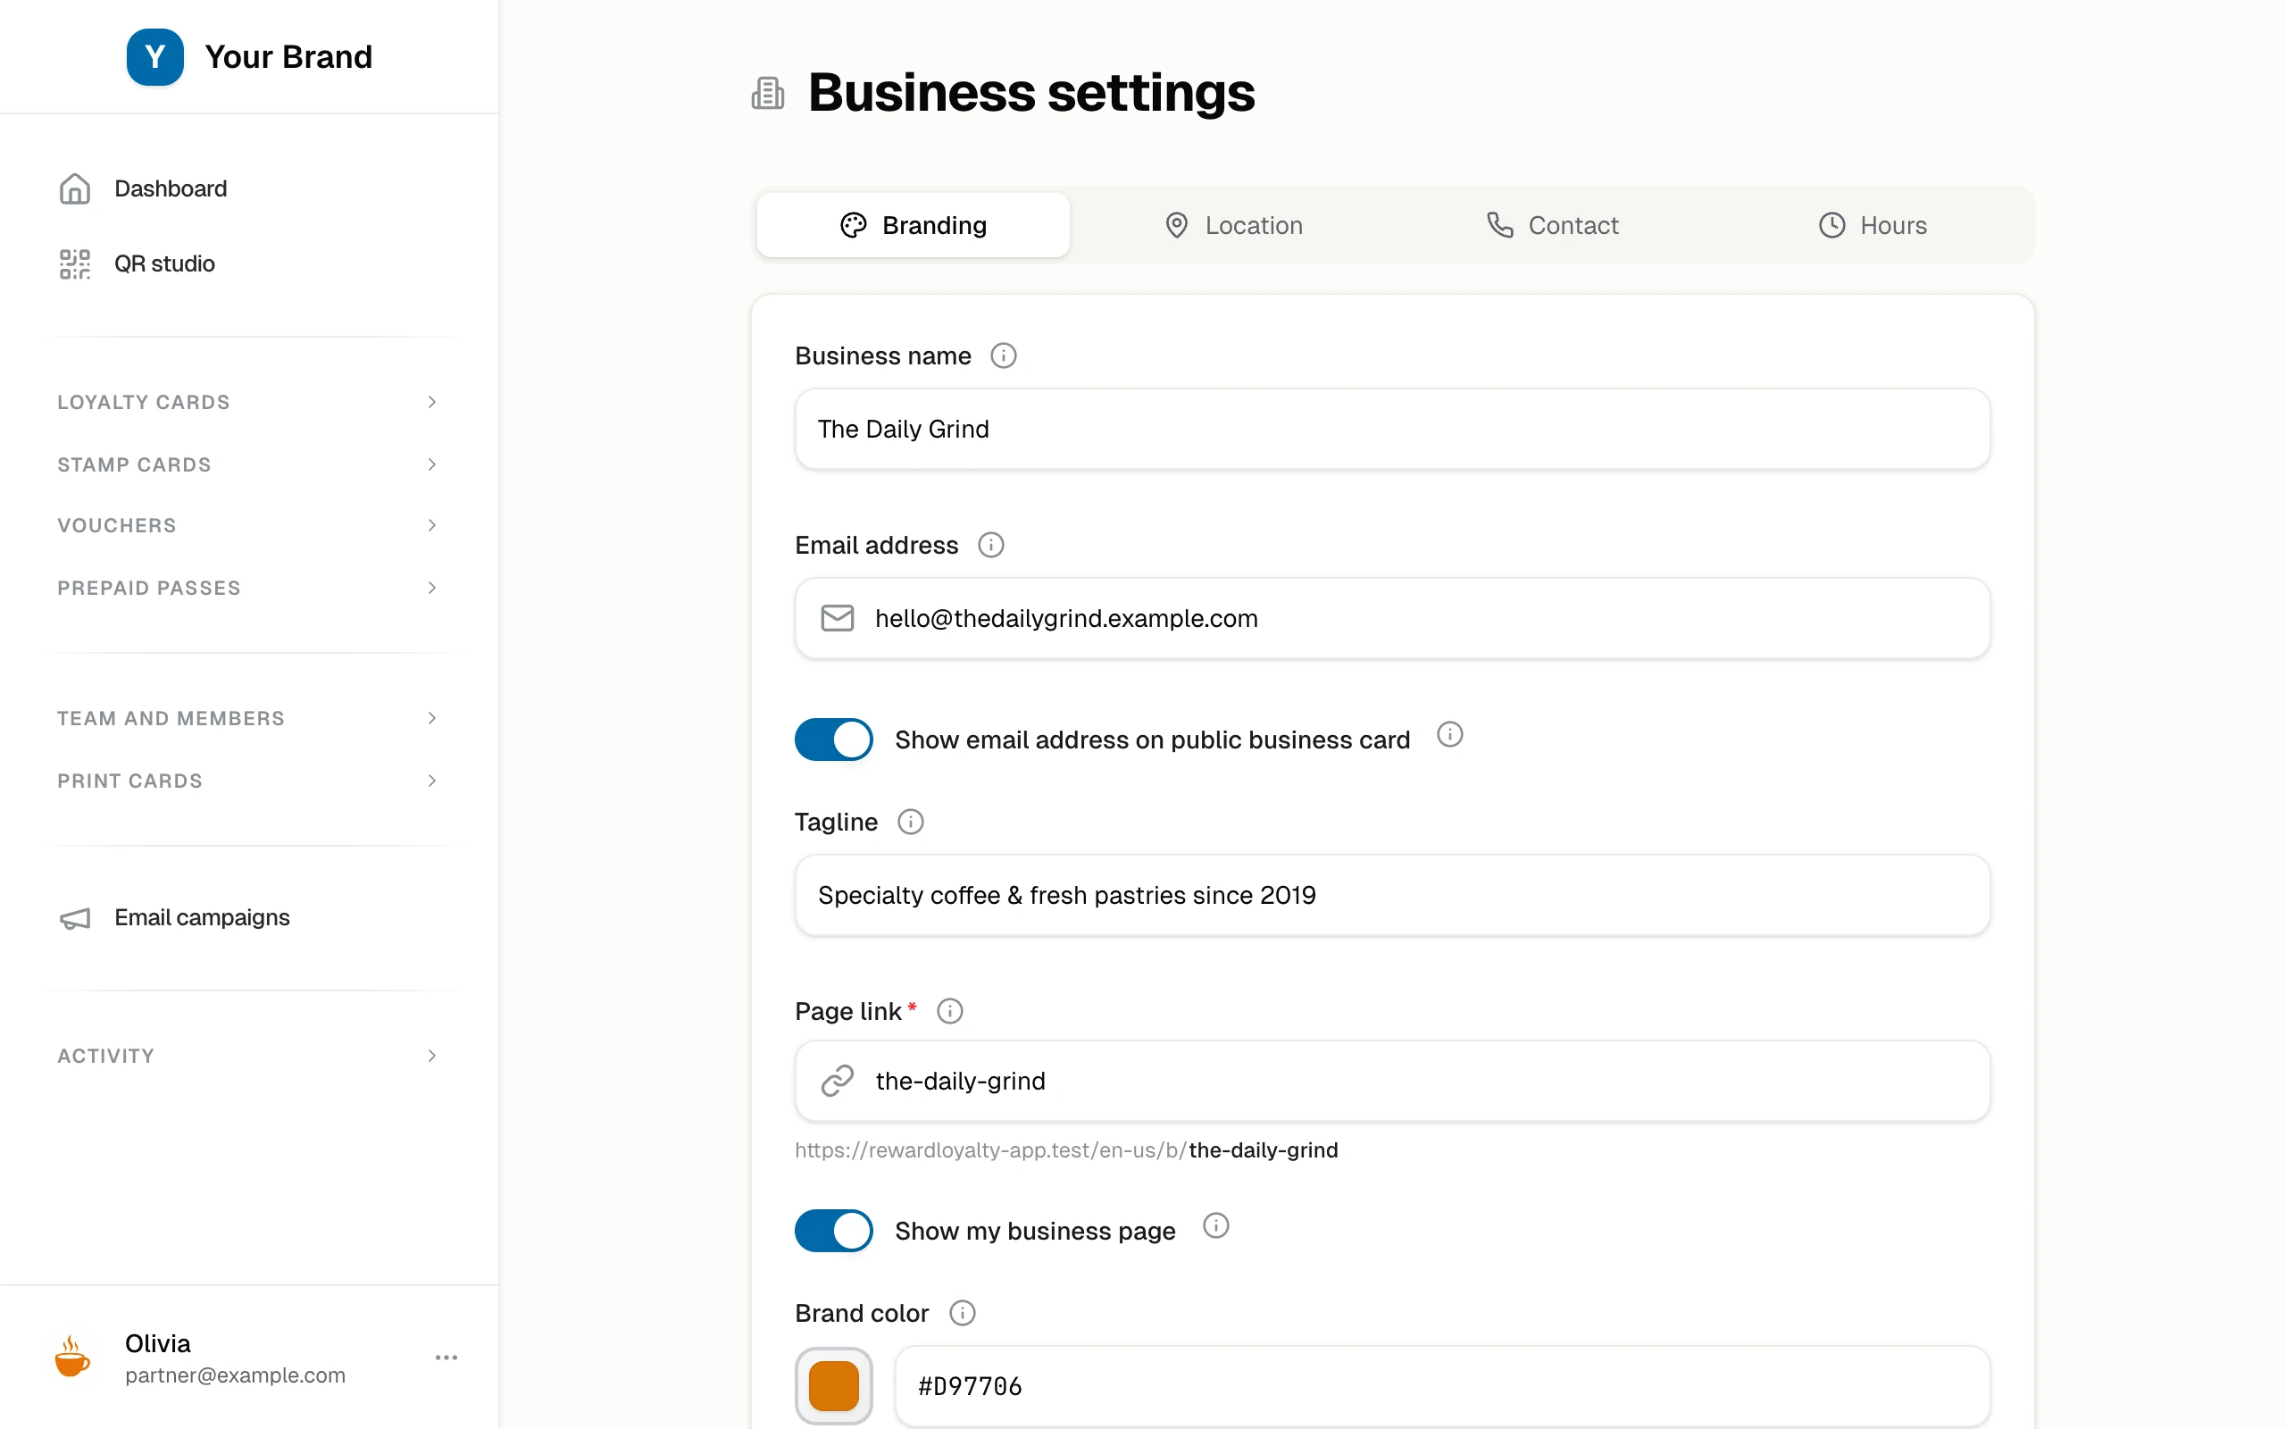Screen dimensions: 2286x1429
Task: Click the Business name info icon
Action: 1003,355
